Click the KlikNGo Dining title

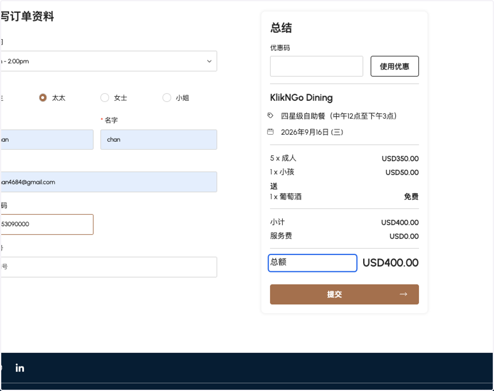pos(301,98)
